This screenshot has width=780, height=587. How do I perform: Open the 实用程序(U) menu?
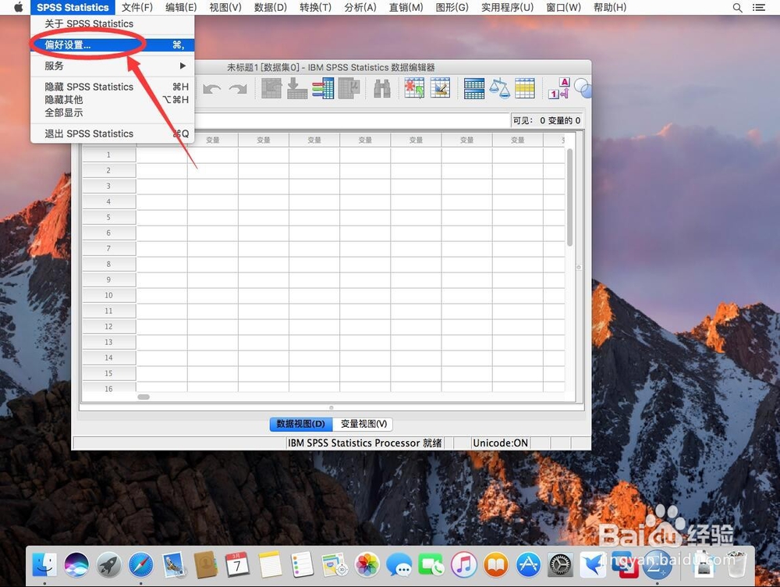(x=507, y=8)
